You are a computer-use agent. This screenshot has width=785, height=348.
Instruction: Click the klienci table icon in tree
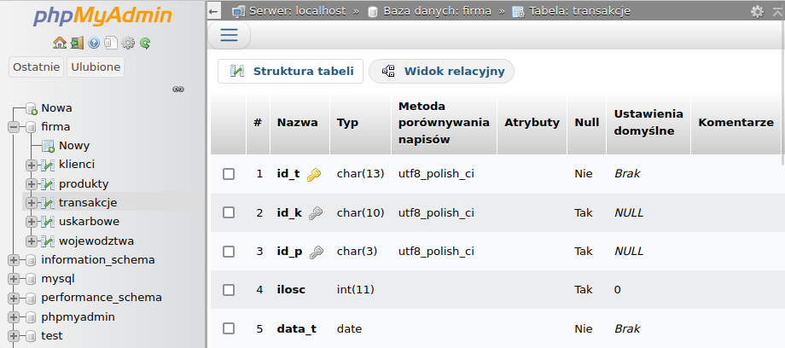click(48, 165)
